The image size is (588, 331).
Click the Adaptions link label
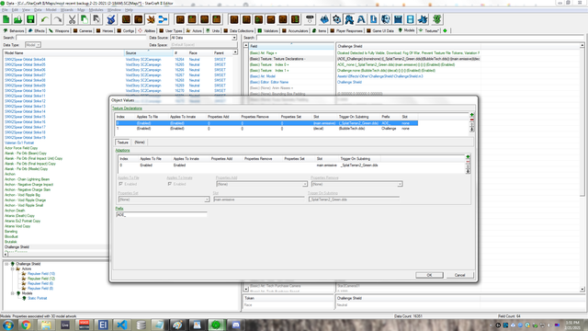click(x=122, y=150)
